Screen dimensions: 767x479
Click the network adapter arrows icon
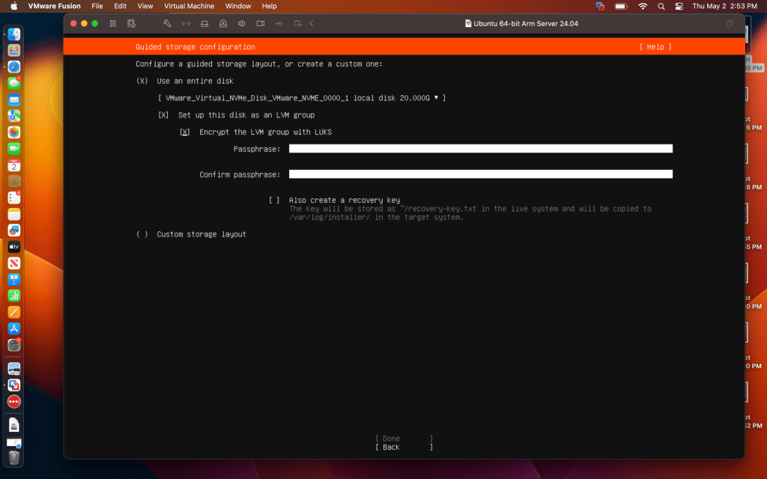point(186,23)
